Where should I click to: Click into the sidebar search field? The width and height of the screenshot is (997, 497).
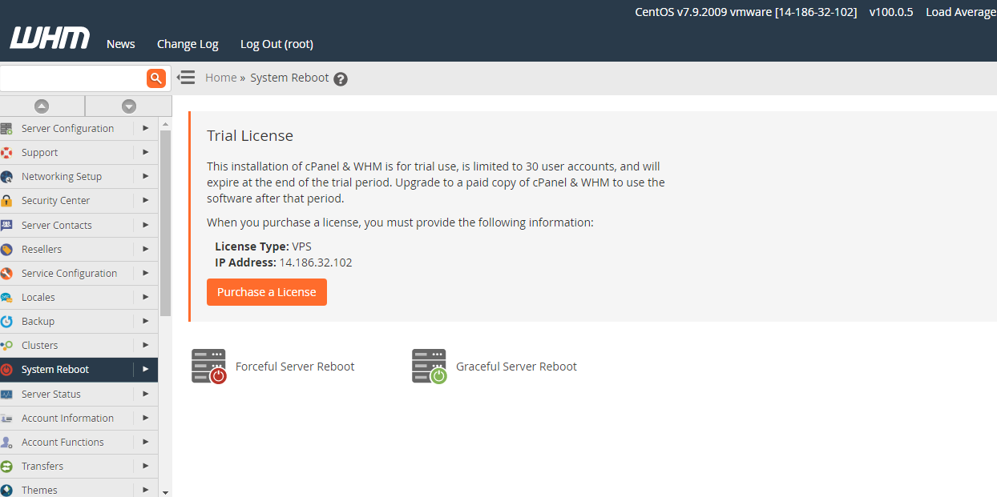tap(72, 78)
